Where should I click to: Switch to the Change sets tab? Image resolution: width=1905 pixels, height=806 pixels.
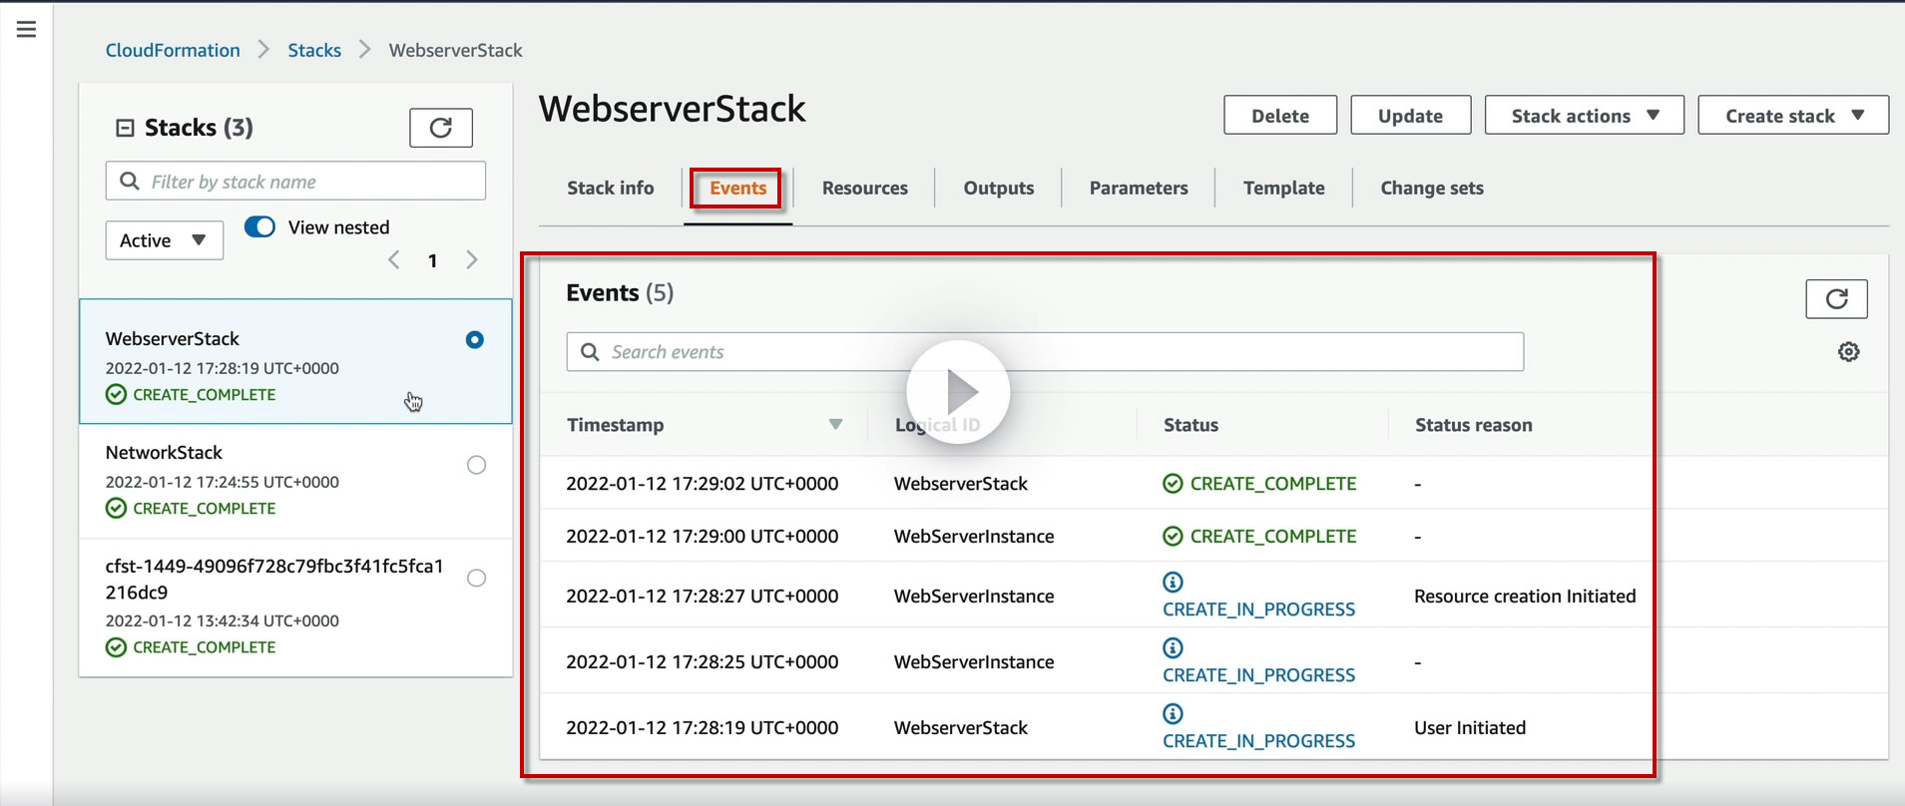[1432, 188]
